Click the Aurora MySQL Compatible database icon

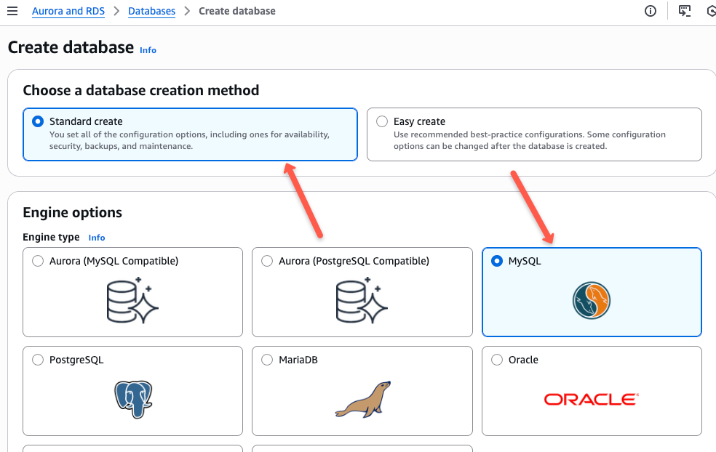point(132,300)
